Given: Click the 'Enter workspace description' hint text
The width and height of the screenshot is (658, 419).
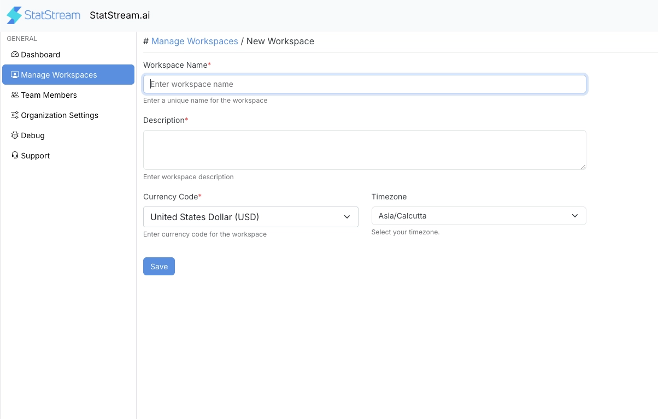Looking at the screenshot, I should pos(189,177).
